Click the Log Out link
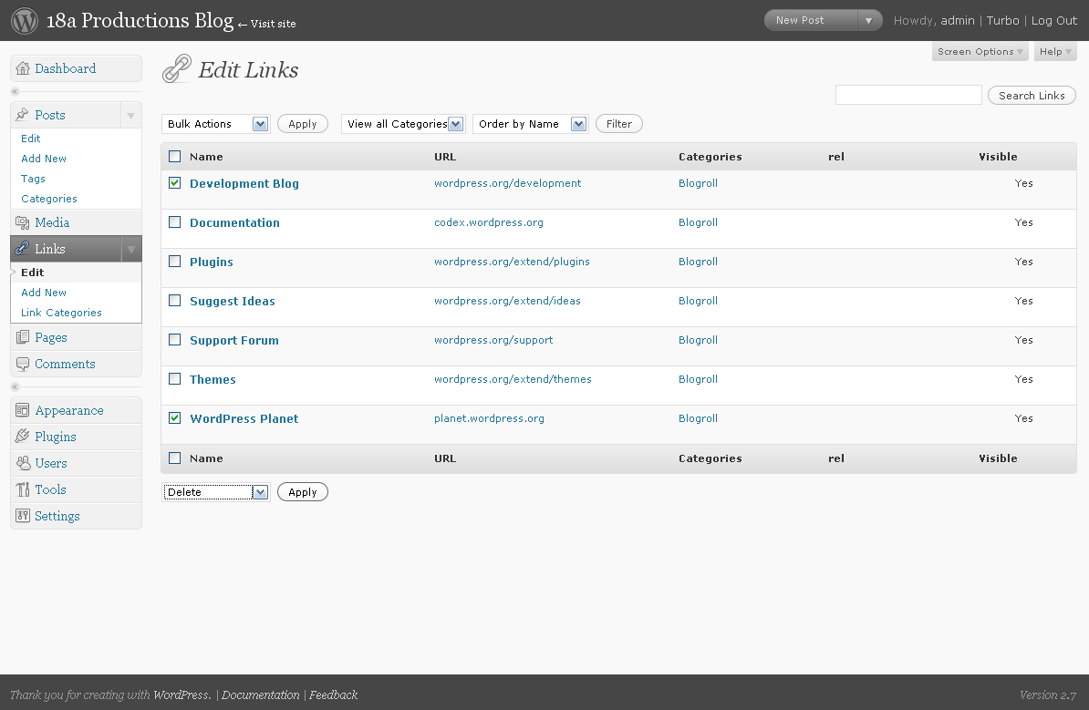 point(1053,21)
